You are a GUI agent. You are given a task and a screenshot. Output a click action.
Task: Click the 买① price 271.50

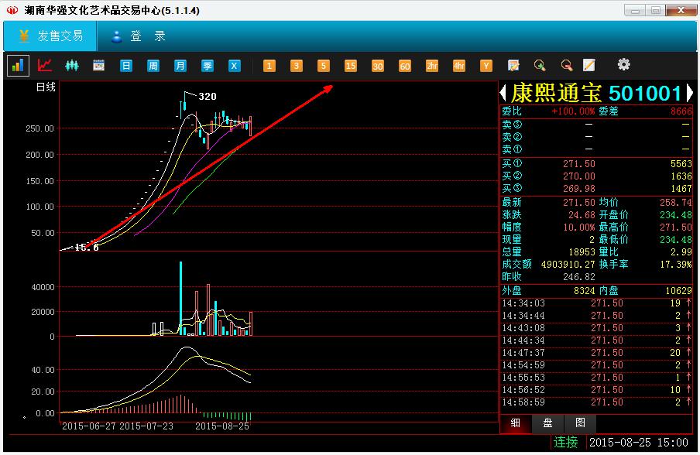coord(579,164)
